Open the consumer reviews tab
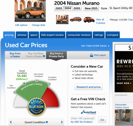133x126 pixels. (79, 35)
